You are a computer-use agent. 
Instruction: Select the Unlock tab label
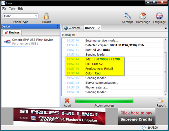point(90,28)
